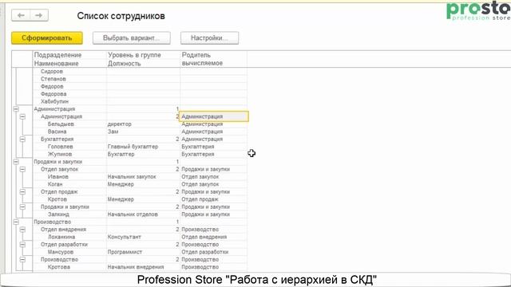Collapse the Отдел продаж group
511x287 pixels.
point(22,191)
